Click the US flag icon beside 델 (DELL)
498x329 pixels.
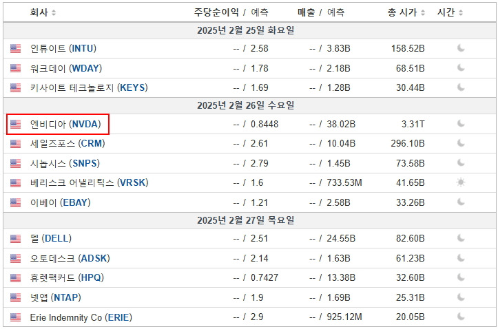point(15,239)
